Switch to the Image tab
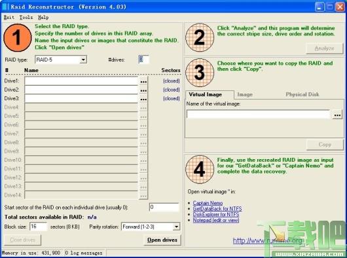The image size is (347, 258). click(x=245, y=95)
